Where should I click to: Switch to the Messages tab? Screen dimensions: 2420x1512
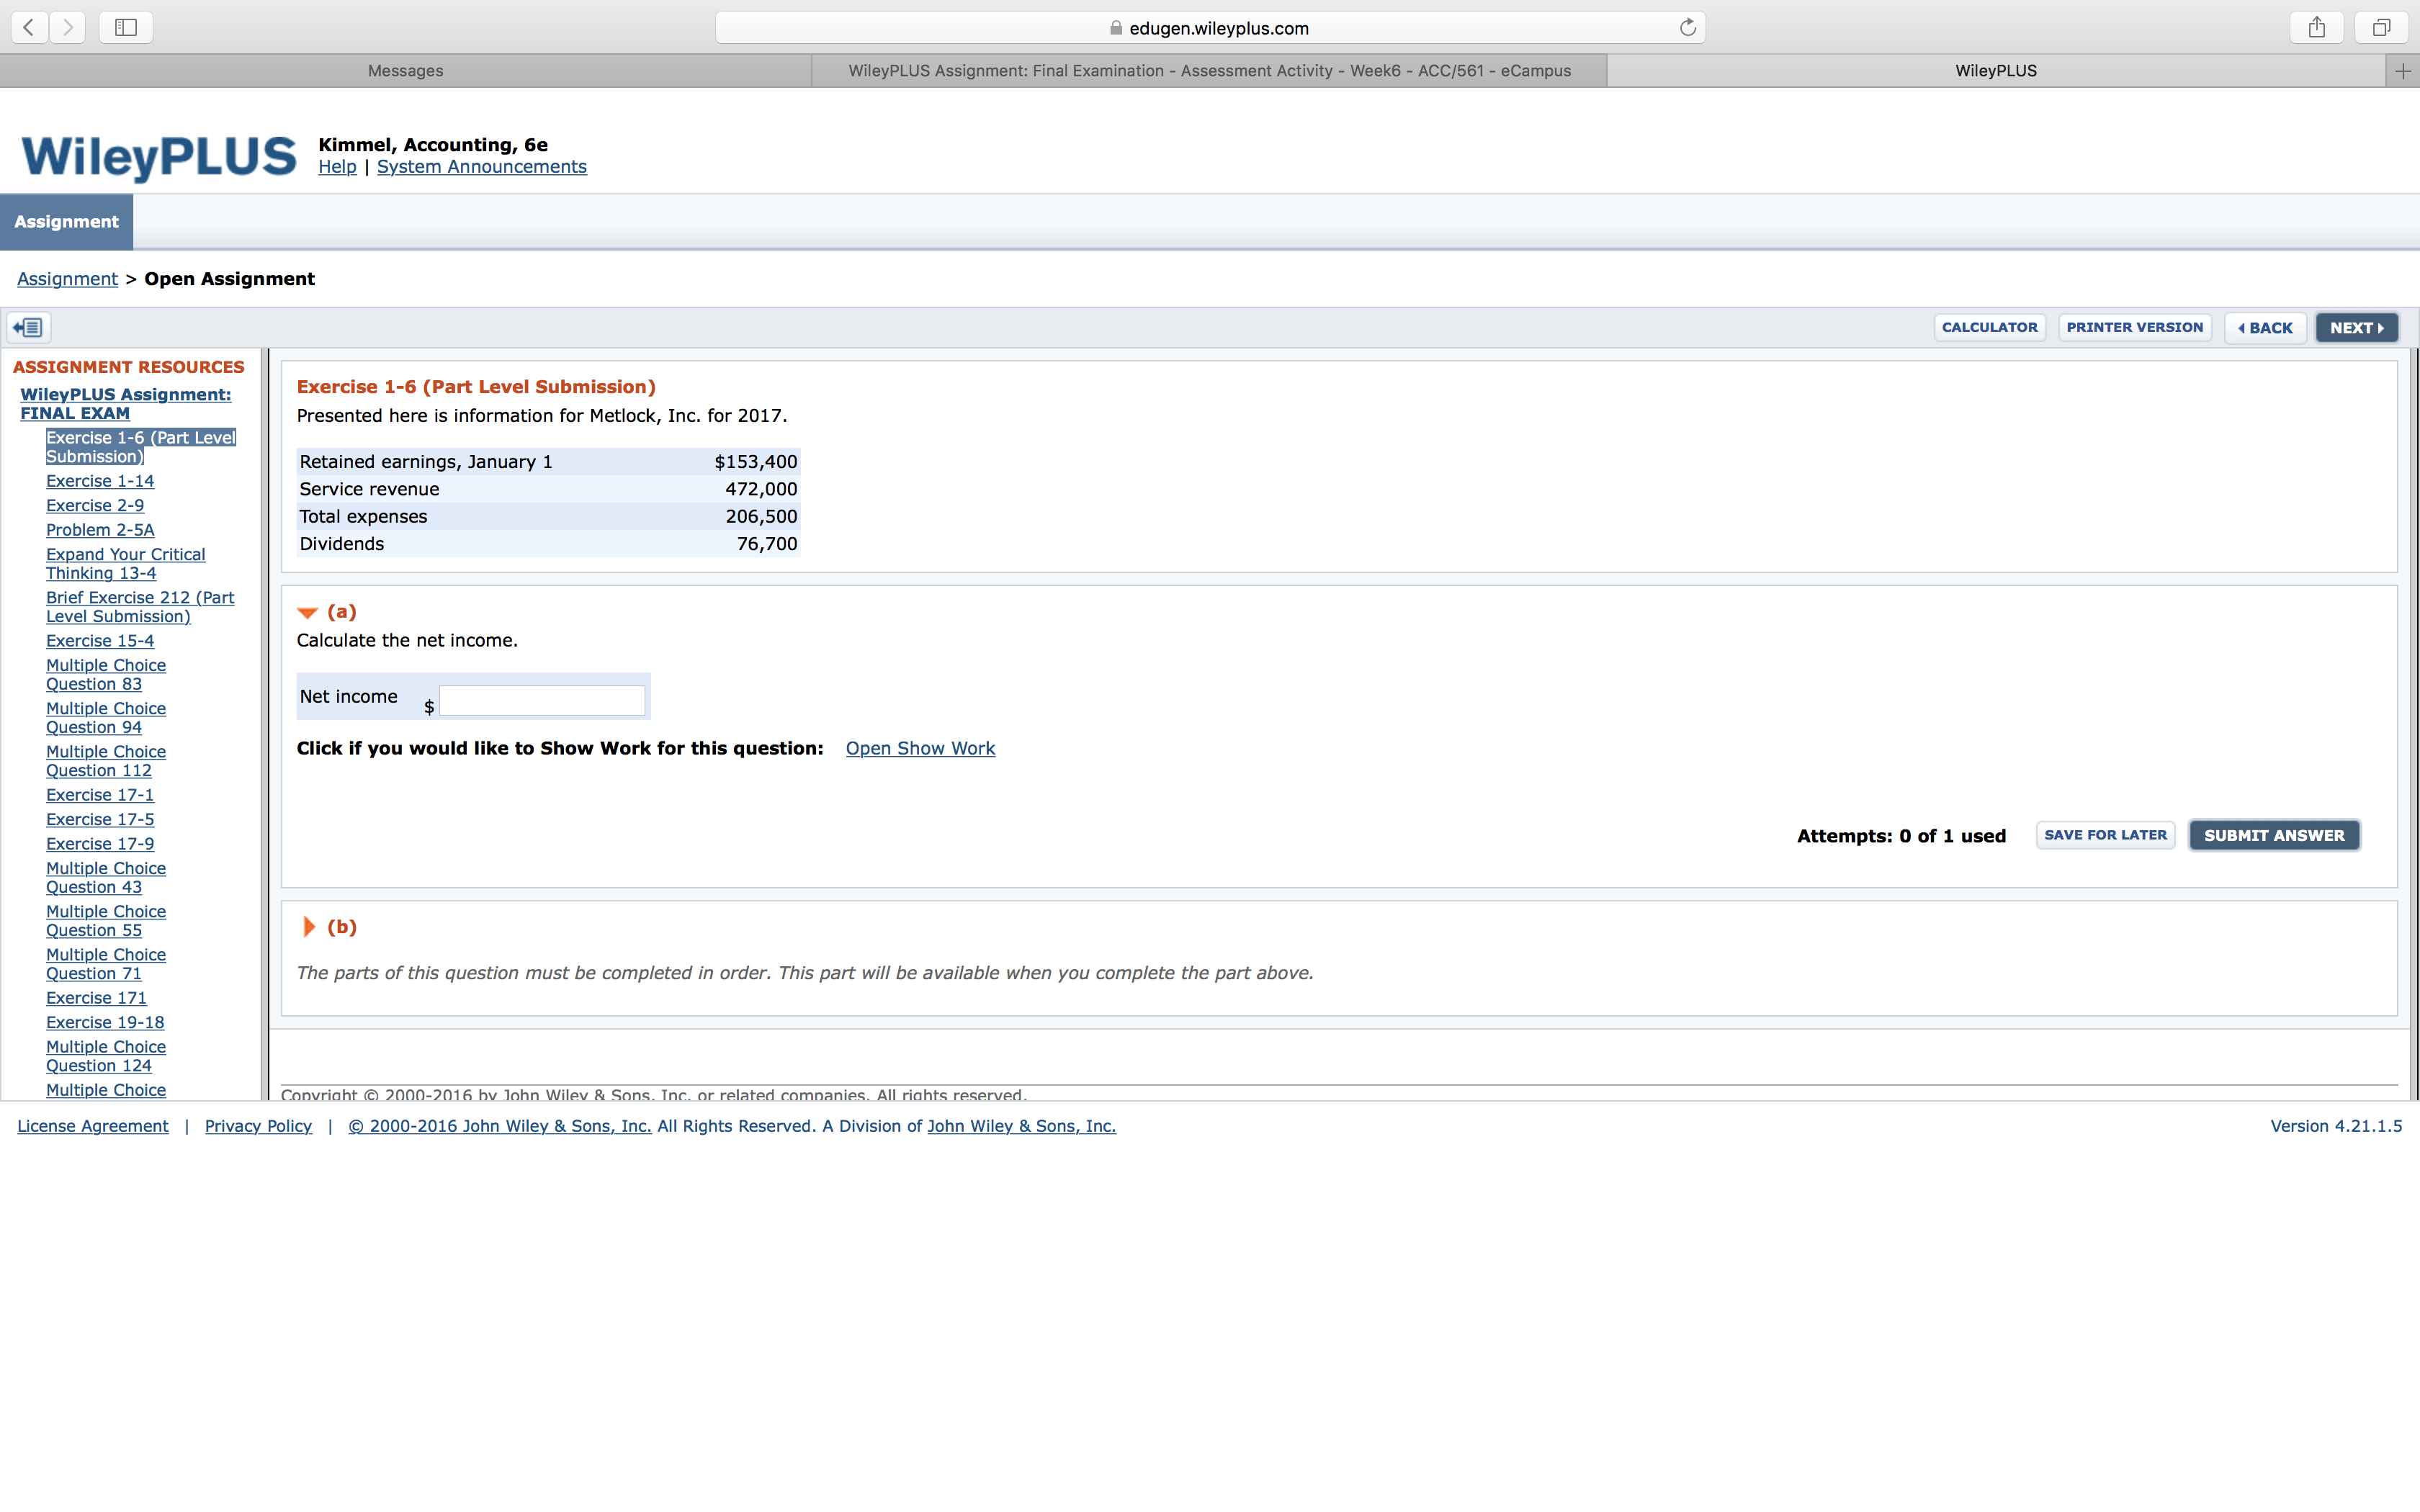coord(405,71)
